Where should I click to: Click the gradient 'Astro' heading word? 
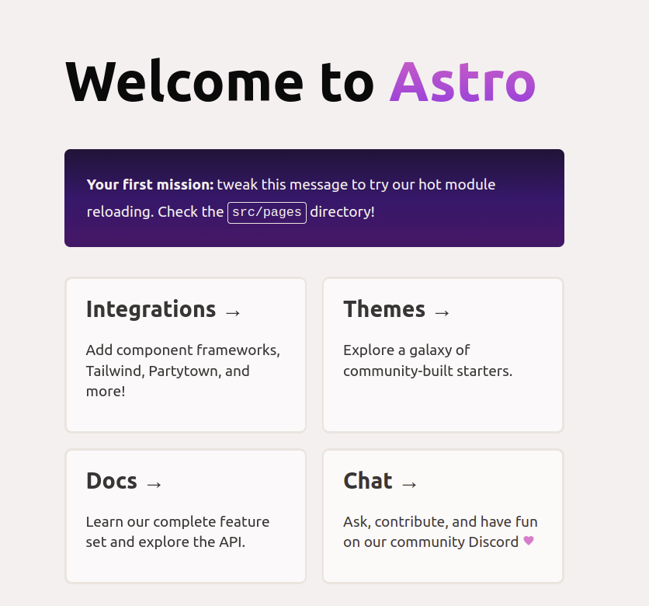click(463, 82)
